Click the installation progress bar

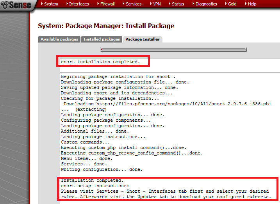point(174,50)
